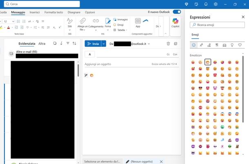Open the bulleted list formatting option
Viewport: 249px width, 164px height.
18,21
